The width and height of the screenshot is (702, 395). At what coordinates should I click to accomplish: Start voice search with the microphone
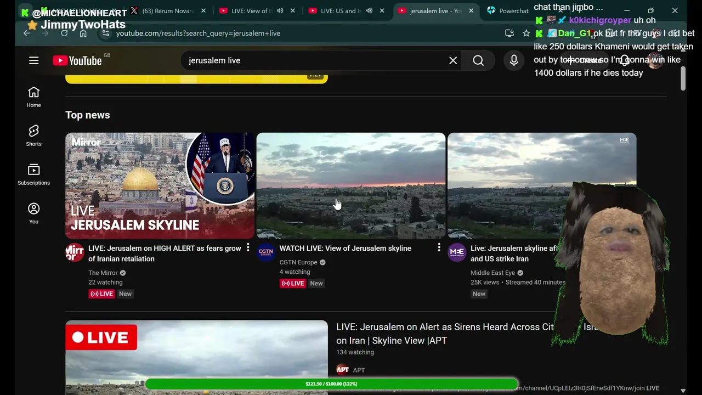pyautogui.click(x=514, y=60)
